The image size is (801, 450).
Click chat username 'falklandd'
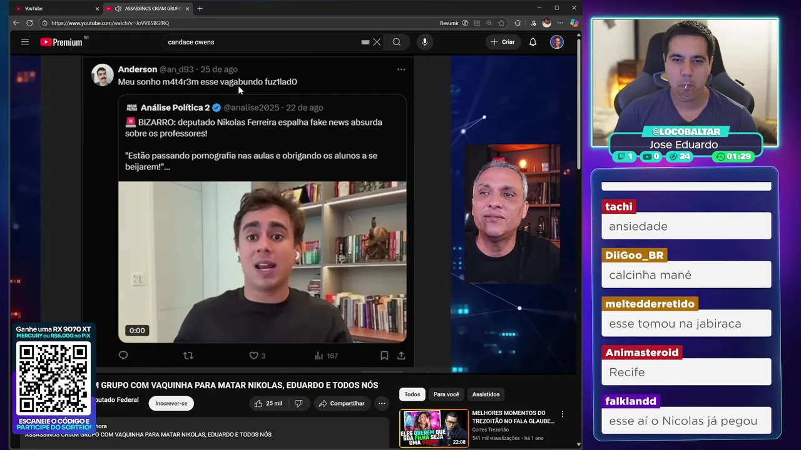point(631,401)
